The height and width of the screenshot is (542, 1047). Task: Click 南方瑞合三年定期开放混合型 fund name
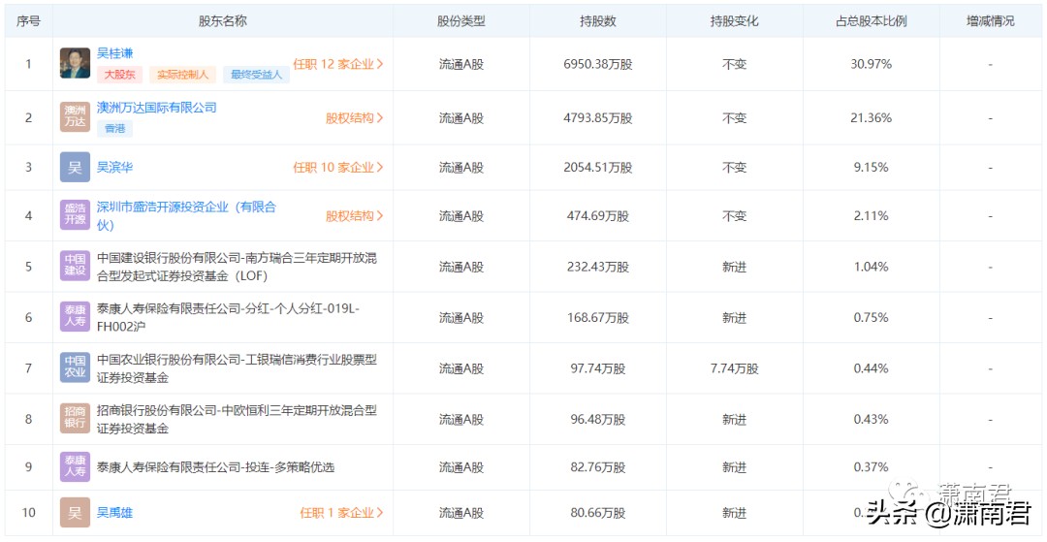(238, 267)
